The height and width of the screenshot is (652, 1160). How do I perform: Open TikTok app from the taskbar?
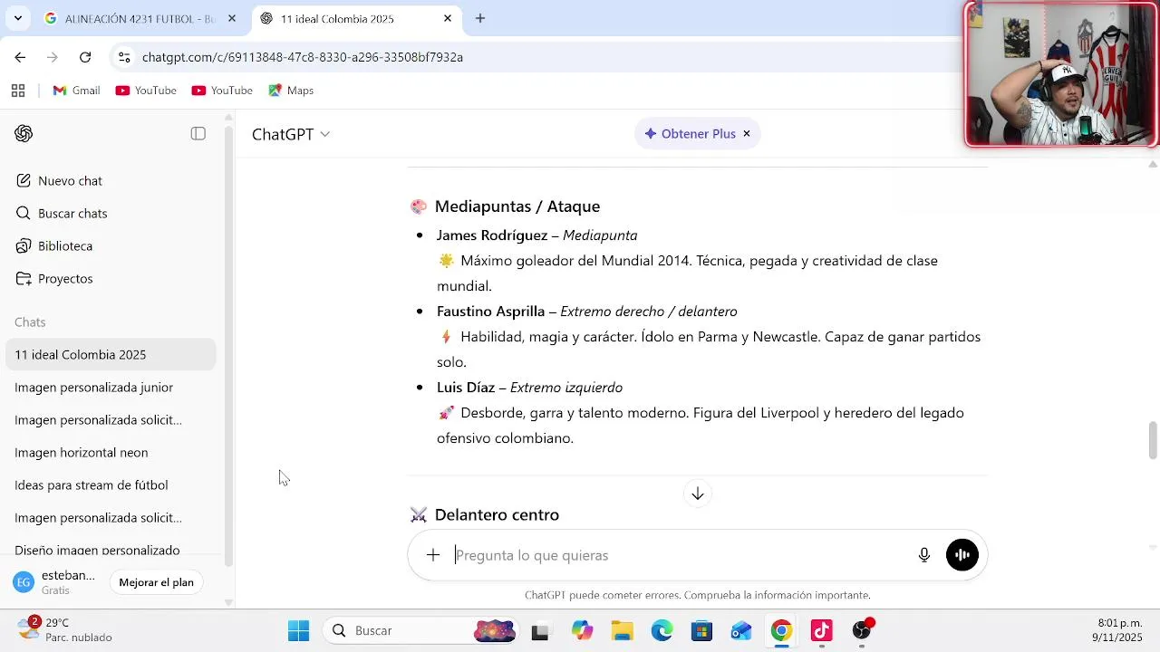[821, 630]
